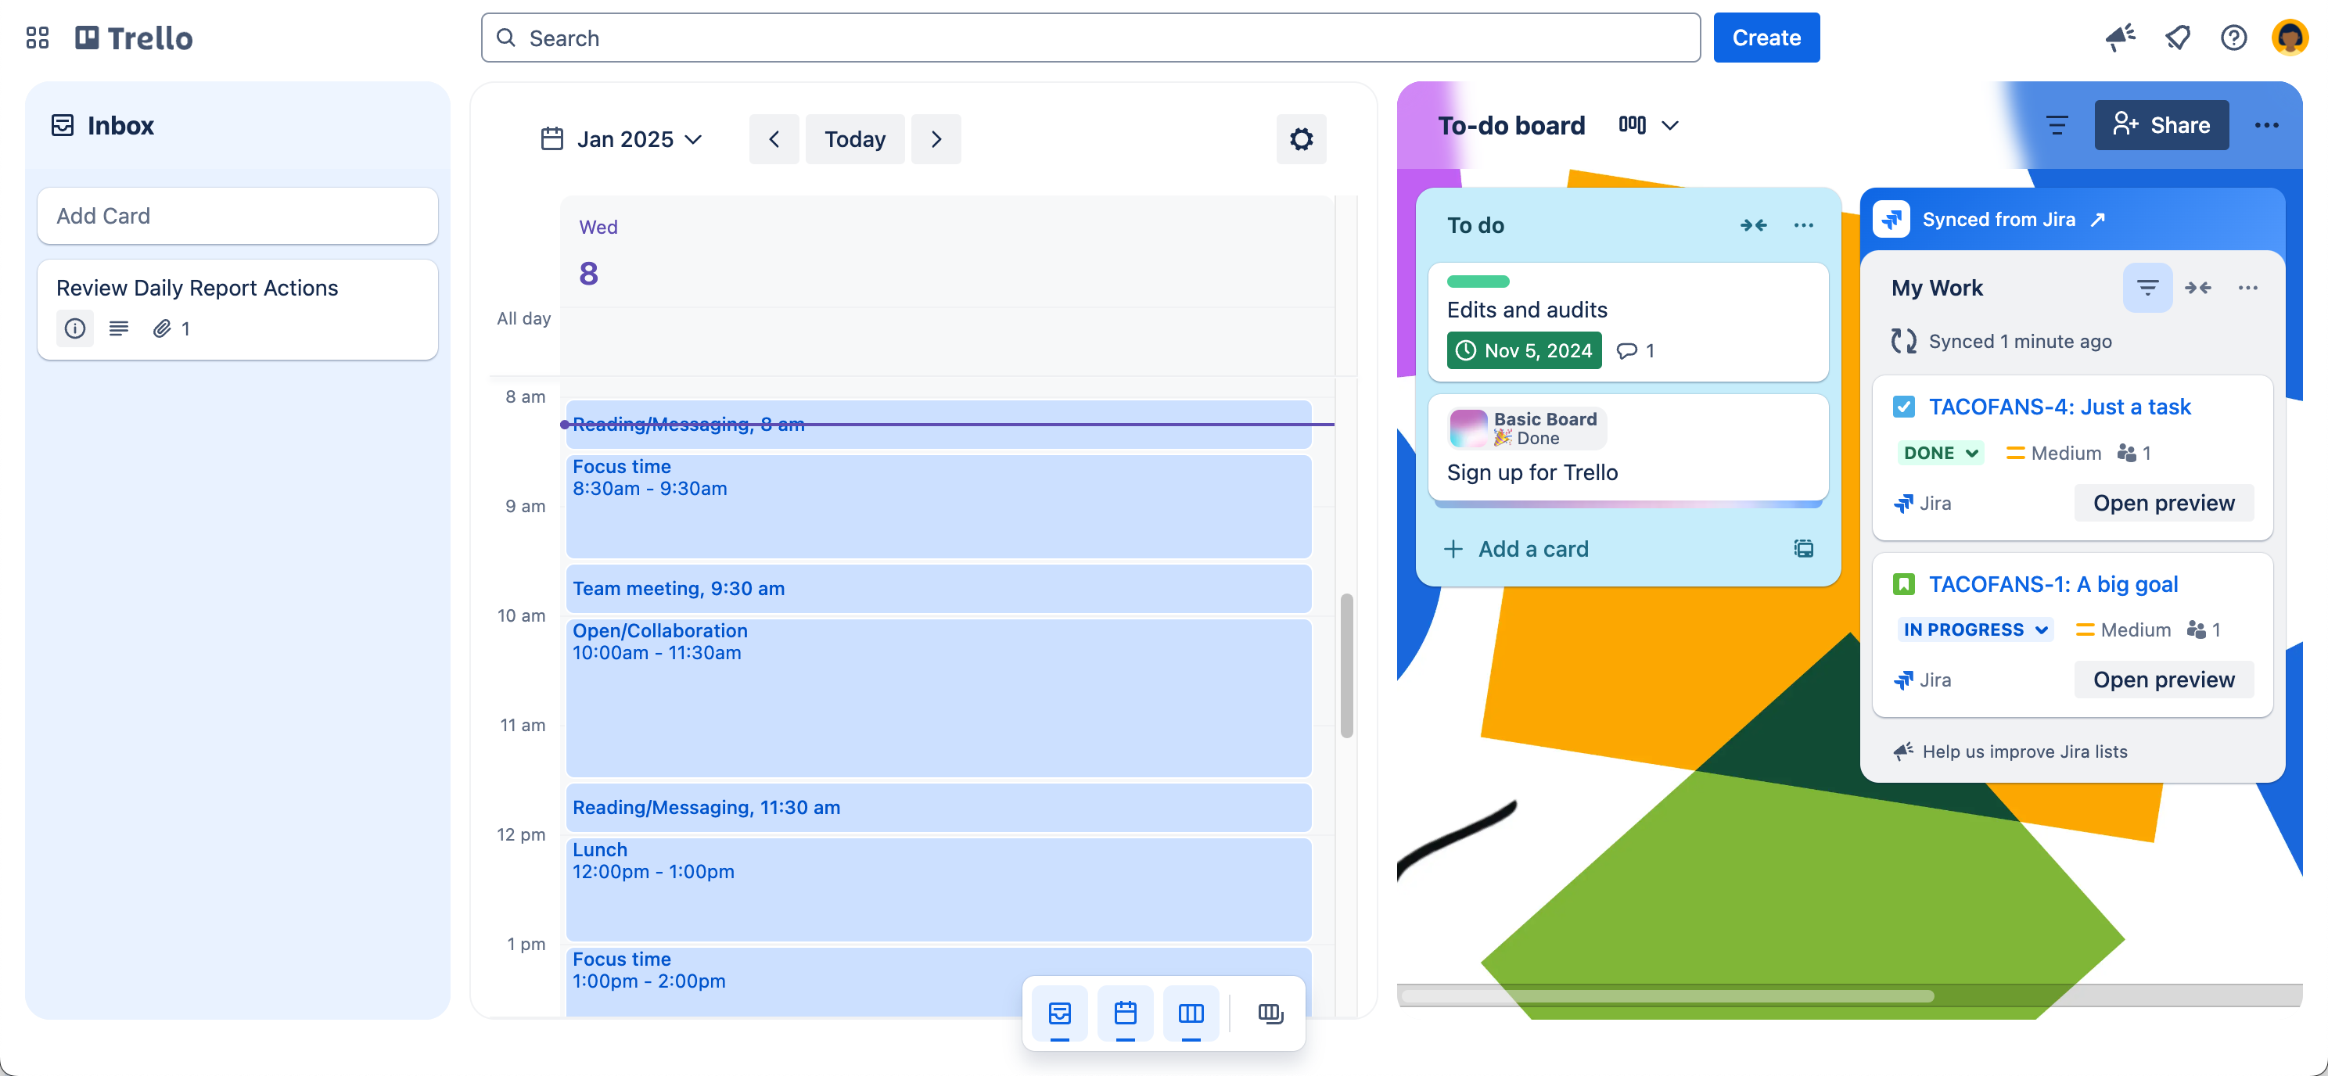Open the app switcher grid icon
The image size is (2328, 1076).
point(37,38)
